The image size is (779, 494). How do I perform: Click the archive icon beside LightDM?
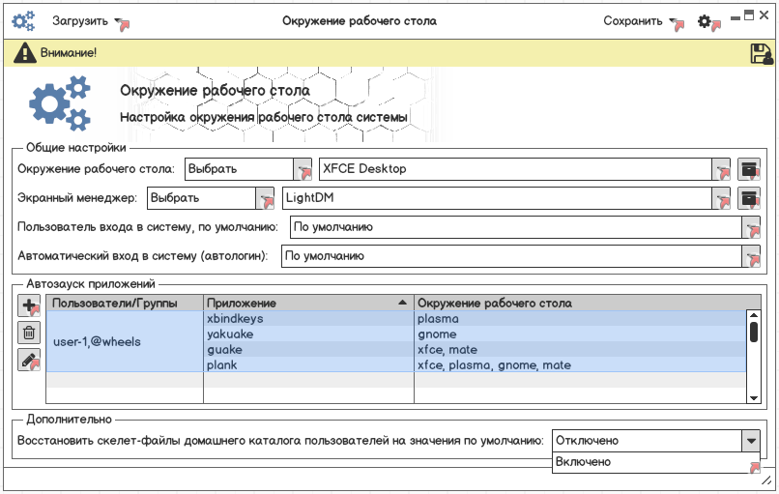[749, 198]
